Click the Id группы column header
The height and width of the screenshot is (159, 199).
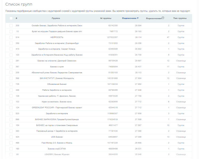pyautogui.click(x=106, y=18)
